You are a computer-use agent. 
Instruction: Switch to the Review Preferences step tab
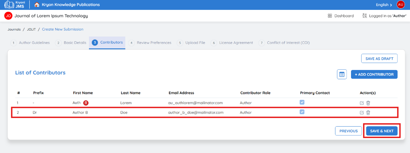pyautogui.click(x=150, y=43)
